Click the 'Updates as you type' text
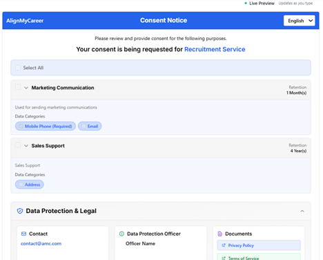Screen dimensions: 323x260 coord(295,3)
